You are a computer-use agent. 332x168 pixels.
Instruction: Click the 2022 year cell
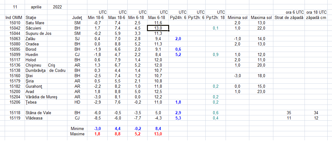click(57, 7)
